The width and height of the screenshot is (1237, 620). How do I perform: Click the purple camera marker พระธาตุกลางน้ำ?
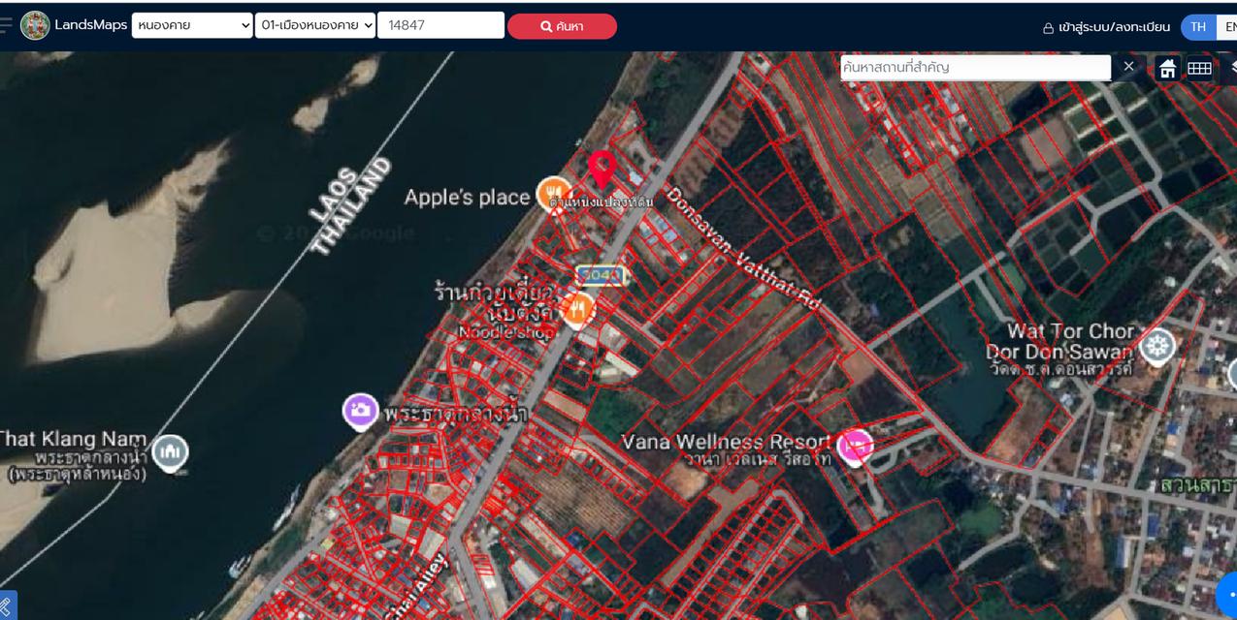point(360,411)
